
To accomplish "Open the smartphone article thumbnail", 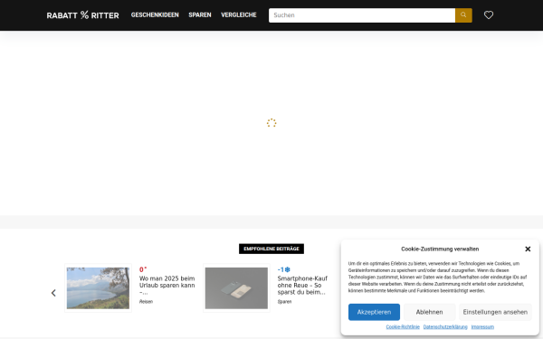I will 236,288.
